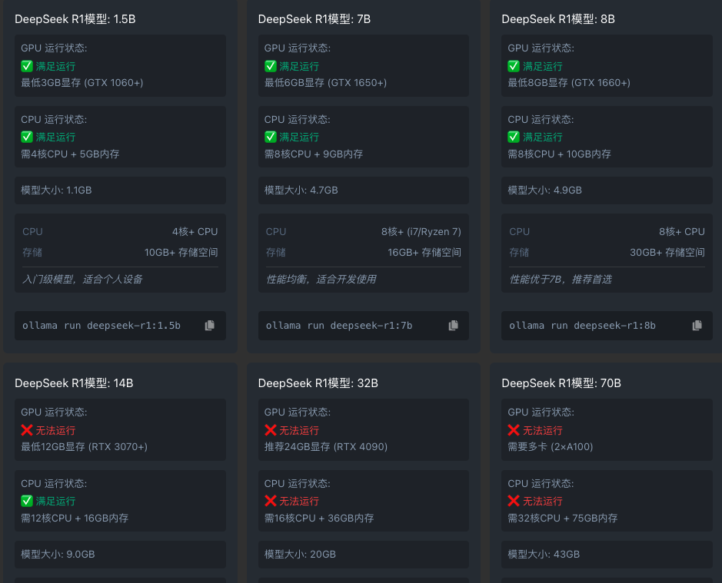The image size is (722, 583).
Task: Click the 'DeepSeek R1模型: 7B' card title
Action: click(314, 19)
